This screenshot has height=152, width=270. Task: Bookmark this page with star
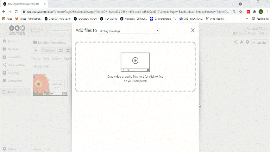tap(241, 12)
